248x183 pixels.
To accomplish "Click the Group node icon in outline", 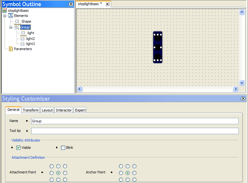I will tap(17, 27).
